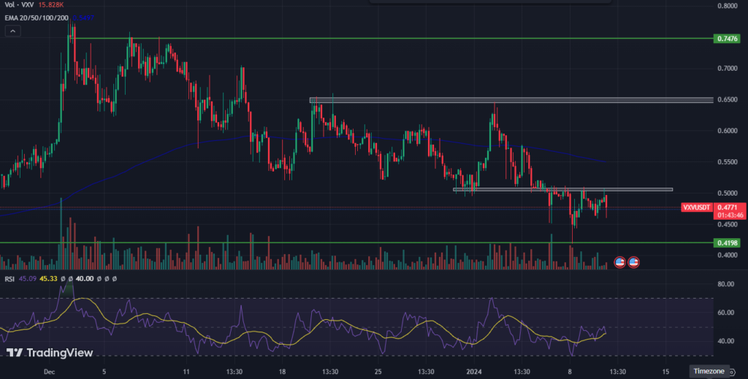Image resolution: width=748 pixels, height=379 pixels.
Task: Click the current price label 0.4771
Action: coord(728,207)
